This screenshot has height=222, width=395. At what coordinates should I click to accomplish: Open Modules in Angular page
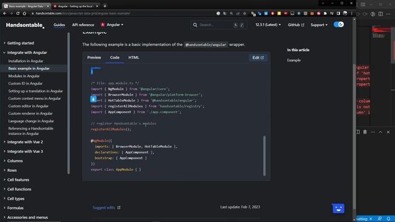pos(24,76)
